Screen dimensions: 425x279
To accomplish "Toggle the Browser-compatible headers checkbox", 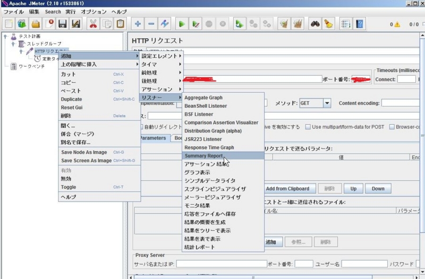I will click(392, 127).
